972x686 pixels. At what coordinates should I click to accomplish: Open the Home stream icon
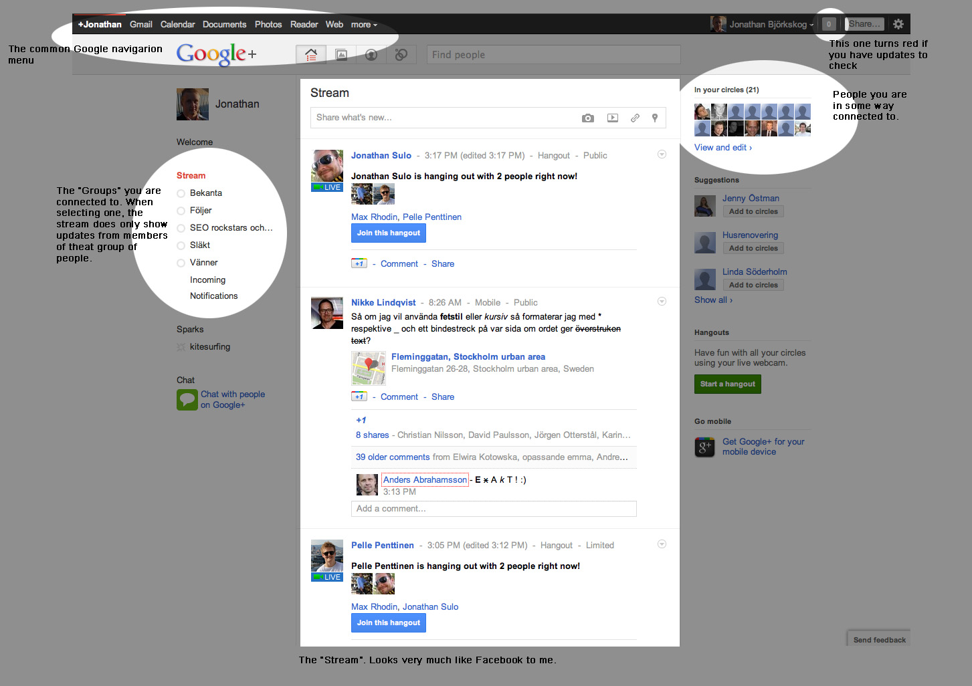311,55
